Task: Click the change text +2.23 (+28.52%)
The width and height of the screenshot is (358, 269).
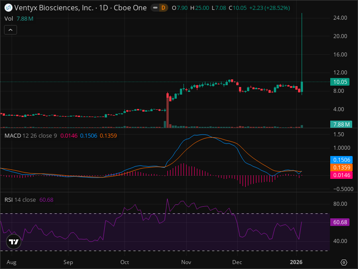Action: [269, 8]
